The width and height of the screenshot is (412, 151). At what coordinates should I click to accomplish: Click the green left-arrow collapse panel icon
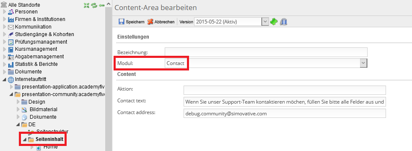(x=102, y=5)
